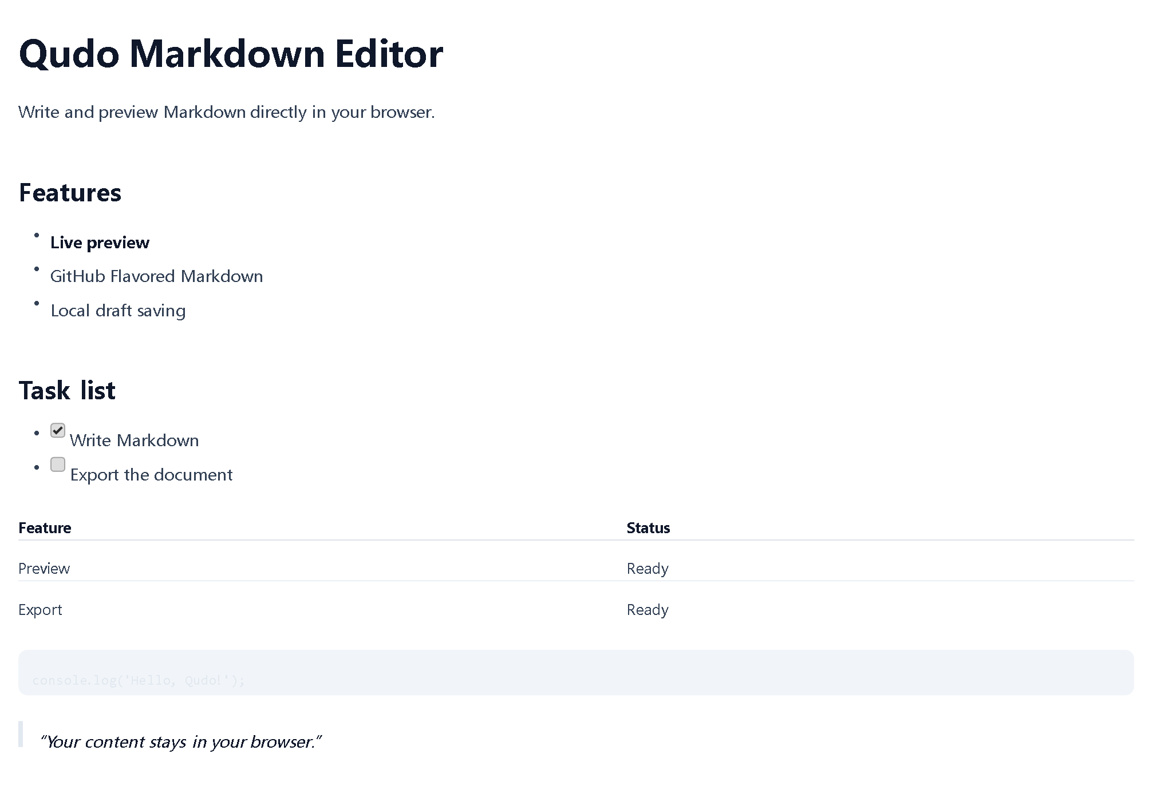Select the Export table cell
The height and width of the screenshot is (786, 1153).
40,610
